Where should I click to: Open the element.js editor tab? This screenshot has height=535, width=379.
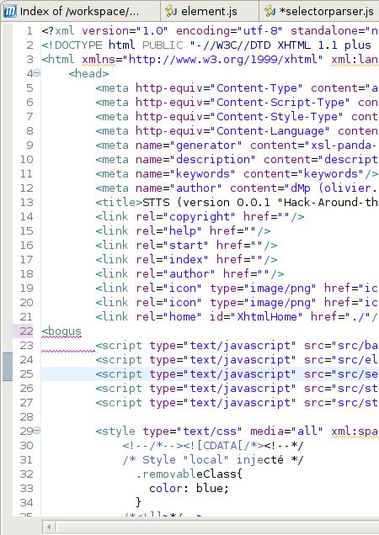point(209,11)
